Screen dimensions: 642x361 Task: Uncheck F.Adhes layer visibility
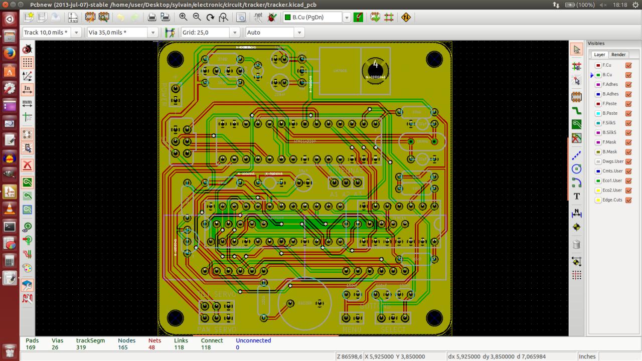point(628,84)
